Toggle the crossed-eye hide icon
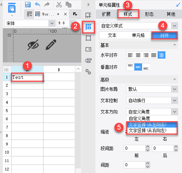 pyautogui.click(x=33, y=45)
